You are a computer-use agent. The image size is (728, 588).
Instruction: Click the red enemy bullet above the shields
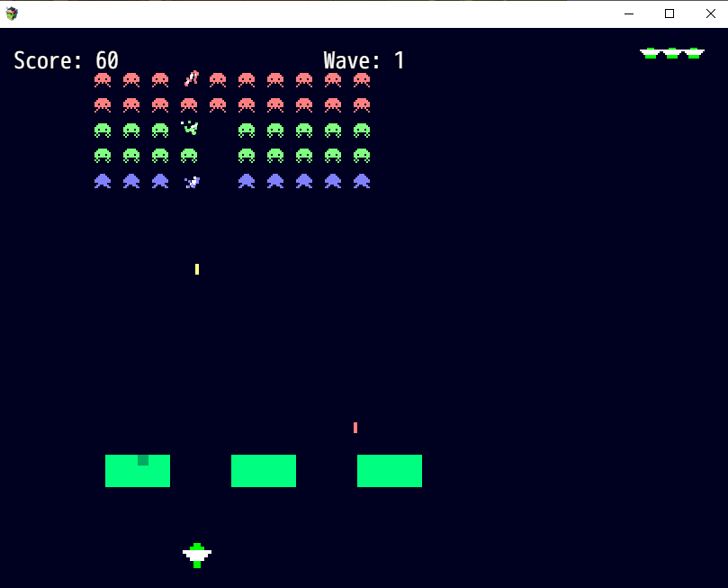pyautogui.click(x=355, y=428)
